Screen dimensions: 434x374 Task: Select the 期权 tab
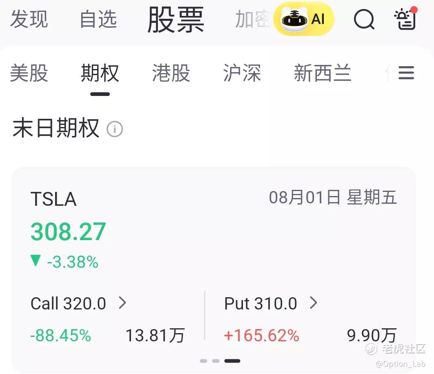click(100, 73)
